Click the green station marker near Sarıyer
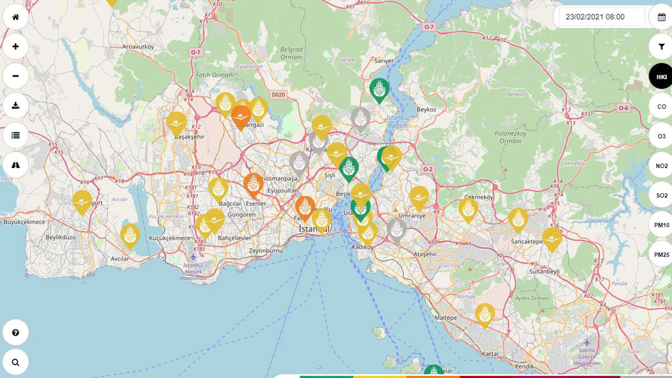The image size is (672, 378). [x=379, y=90]
